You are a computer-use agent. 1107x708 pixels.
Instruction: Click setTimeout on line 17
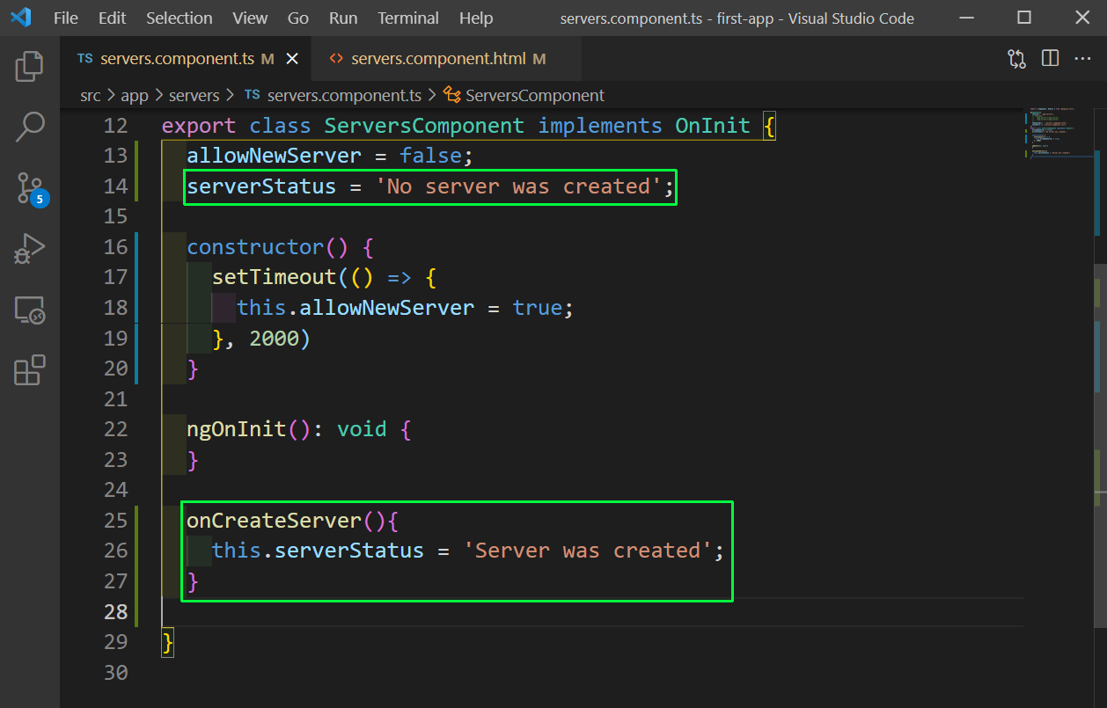coord(274,277)
